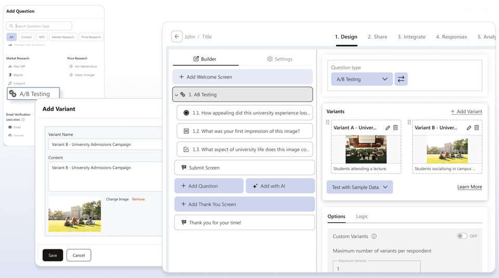Click the Gabor Granger icon
Screen dimensions: 499x278
click(71, 75)
